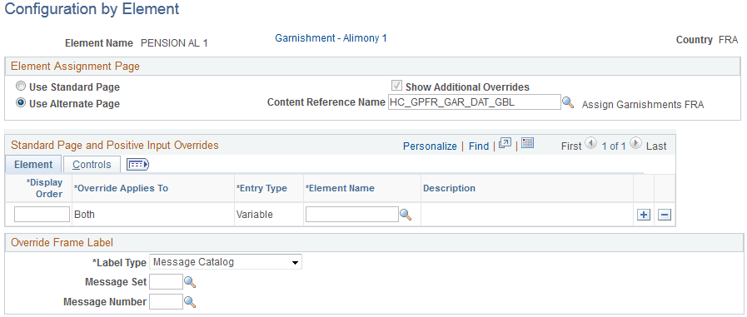Viewport: 747px width, 317px height.
Task: Show all columns icon beside Controls tab
Action: 137,165
